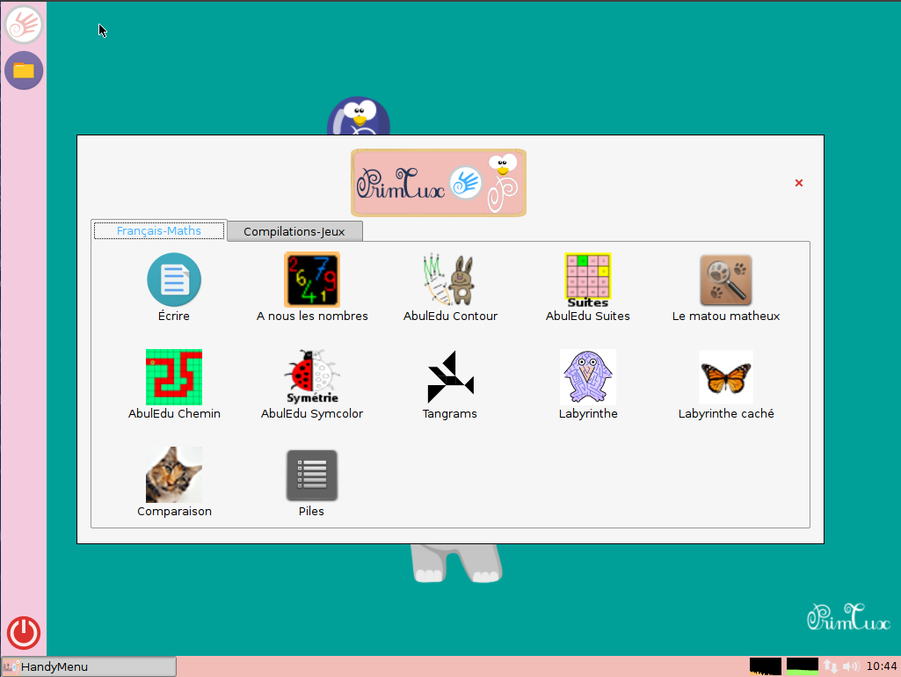The height and width of the screenshot is (677, 901).
Task: Open the Écrire writing app icon
Action: tap(174, 280)
